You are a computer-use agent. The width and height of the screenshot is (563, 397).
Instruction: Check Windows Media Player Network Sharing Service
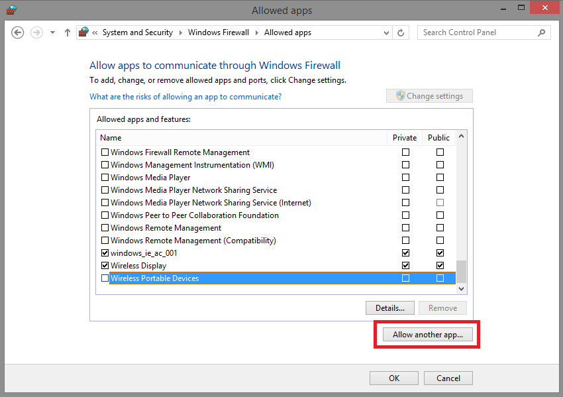(105, 190)
